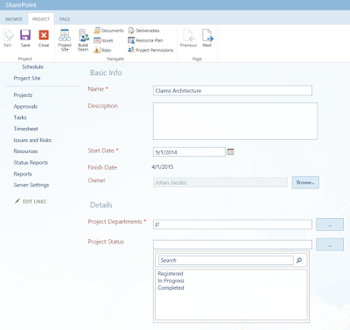350x330 pixels.
Task: Open Reports in the sidebar
Action: pyautogui.click(x=23, y=174)
